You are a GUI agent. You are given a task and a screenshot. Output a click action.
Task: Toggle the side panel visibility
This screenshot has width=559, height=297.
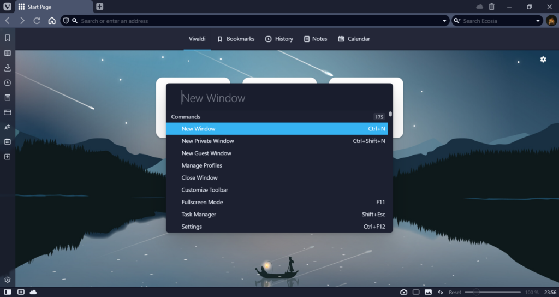(8, 292)
